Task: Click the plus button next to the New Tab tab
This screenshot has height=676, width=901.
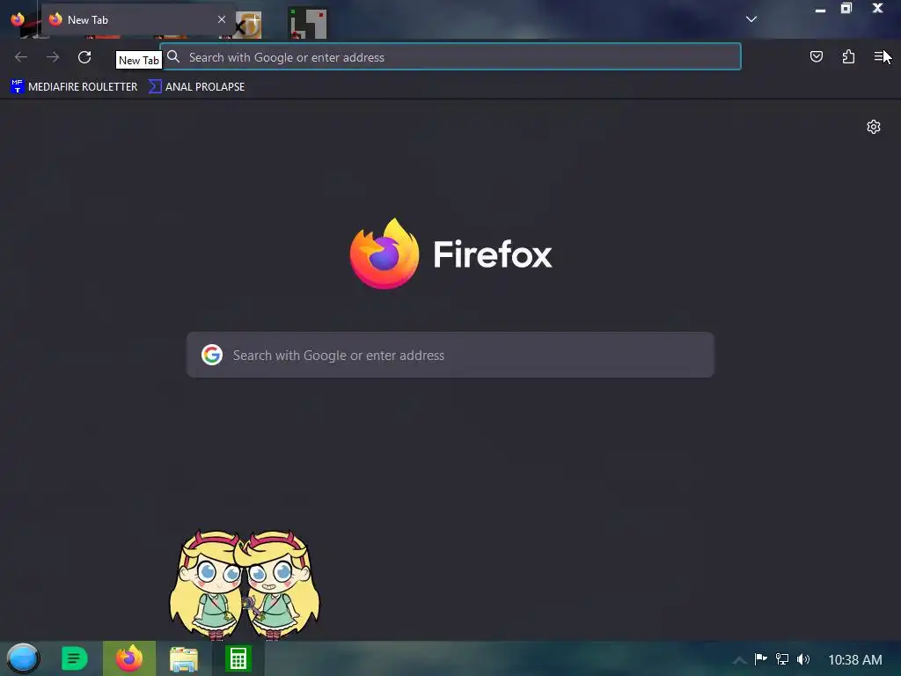Action: (253, 19)
